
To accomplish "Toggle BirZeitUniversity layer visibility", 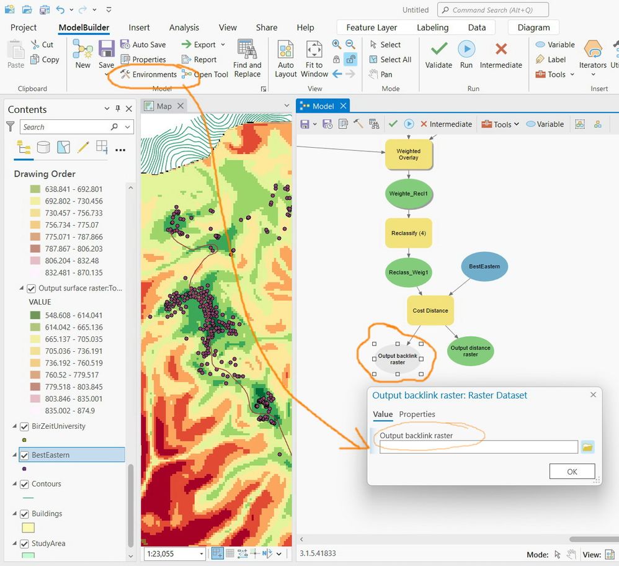I will coord(24,426).
